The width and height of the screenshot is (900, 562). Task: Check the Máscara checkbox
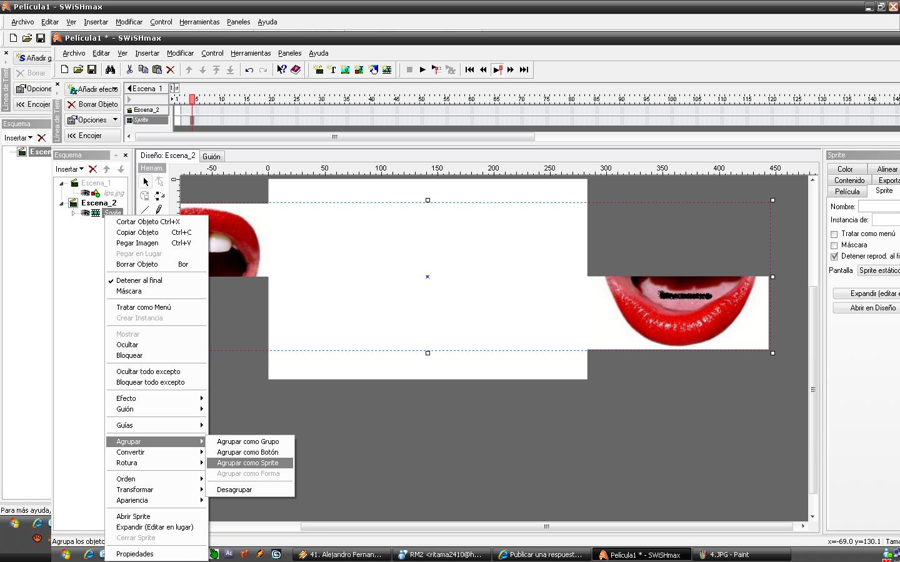[834, 245]
